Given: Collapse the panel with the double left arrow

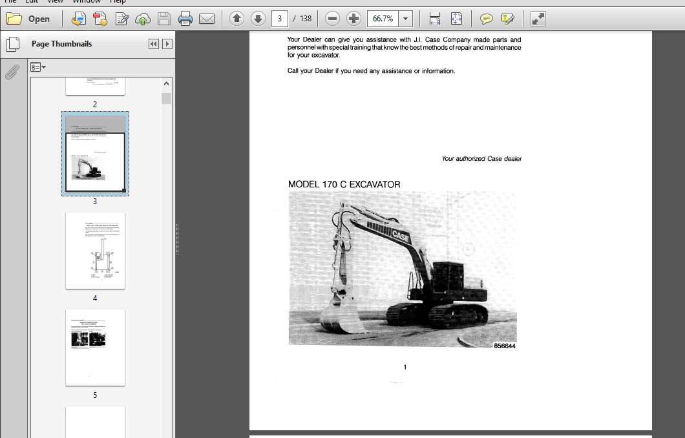Looking at the screenshot, I should pos(153,44).
